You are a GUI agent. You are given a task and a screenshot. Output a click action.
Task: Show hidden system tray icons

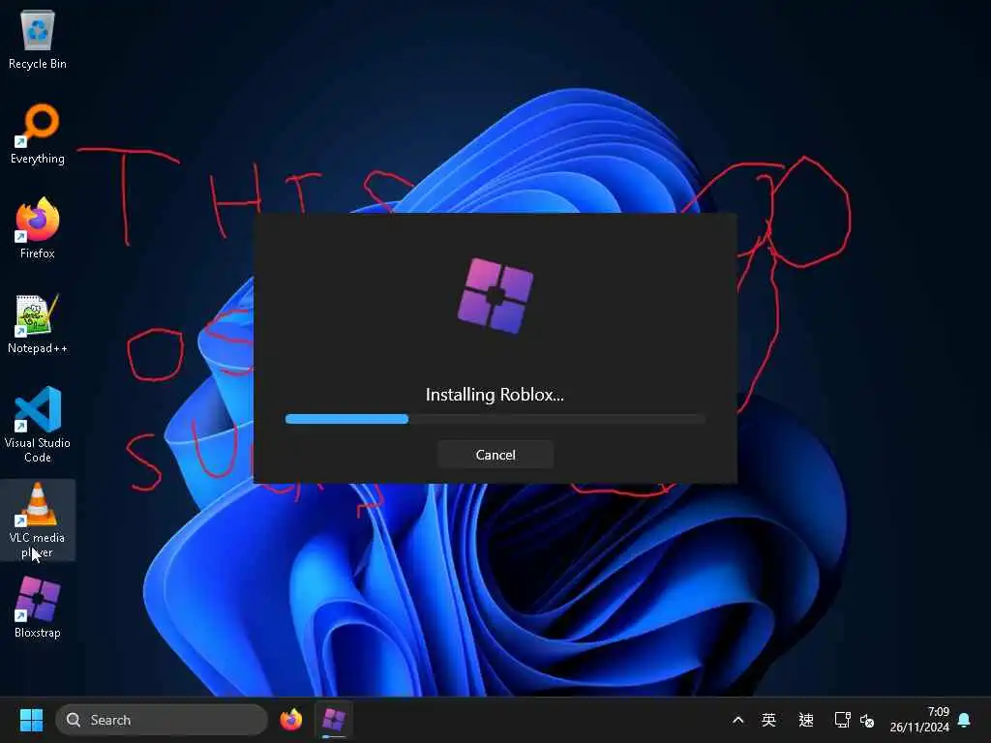[737, 720]
